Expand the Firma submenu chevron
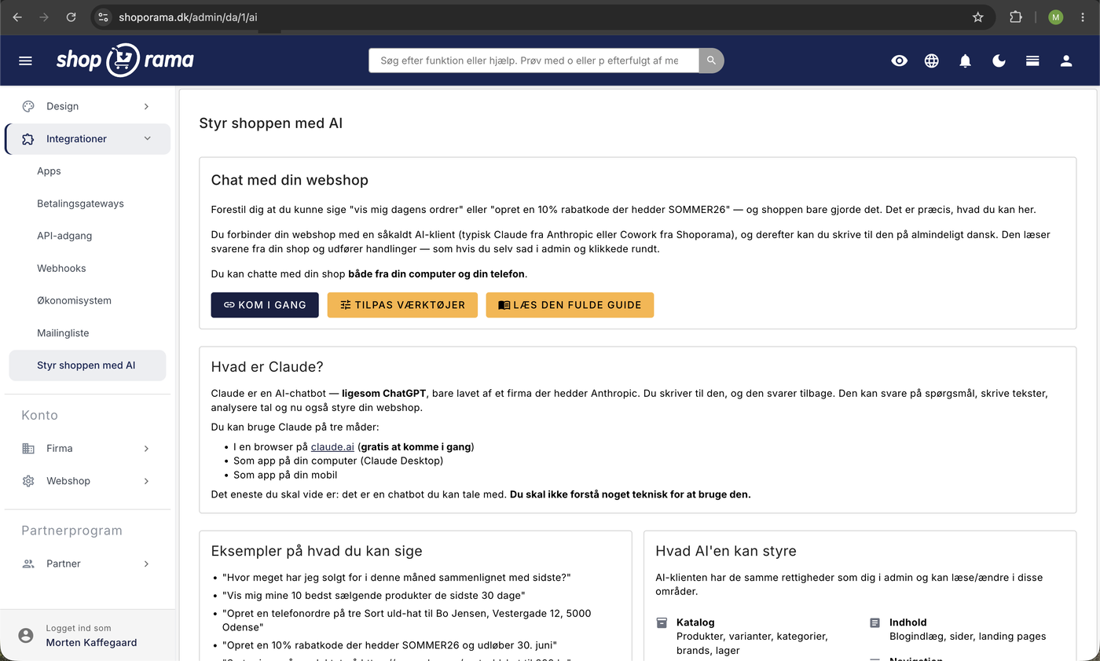1100x661 pixels. (146, 449)
